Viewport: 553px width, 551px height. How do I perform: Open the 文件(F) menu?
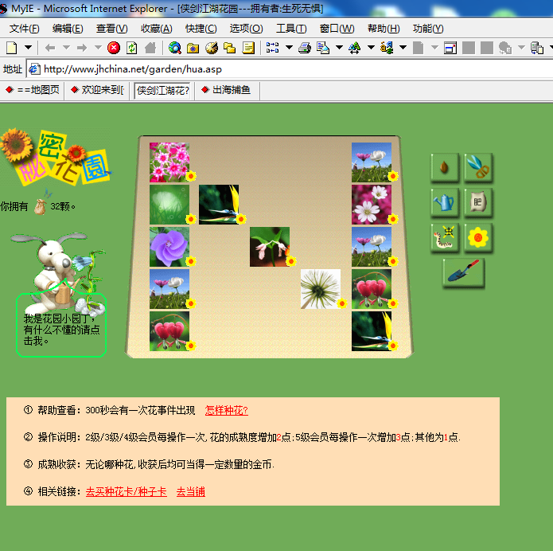tap(25, 29)
